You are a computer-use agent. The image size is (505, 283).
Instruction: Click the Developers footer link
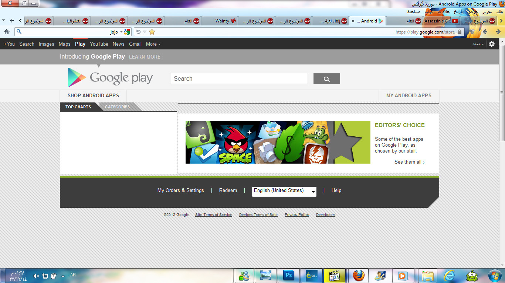[326, 215]
